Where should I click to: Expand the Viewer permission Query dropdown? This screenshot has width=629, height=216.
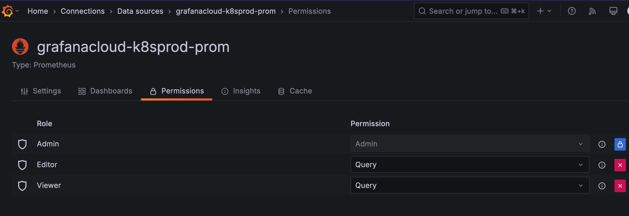coord(470,185)
